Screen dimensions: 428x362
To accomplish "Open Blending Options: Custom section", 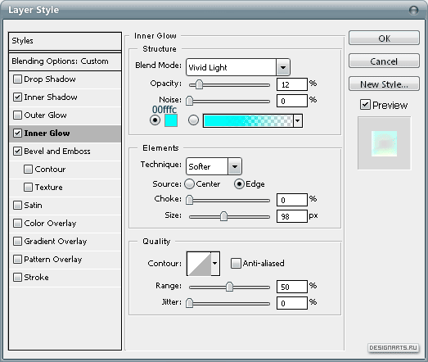I will tap(65, 61).
